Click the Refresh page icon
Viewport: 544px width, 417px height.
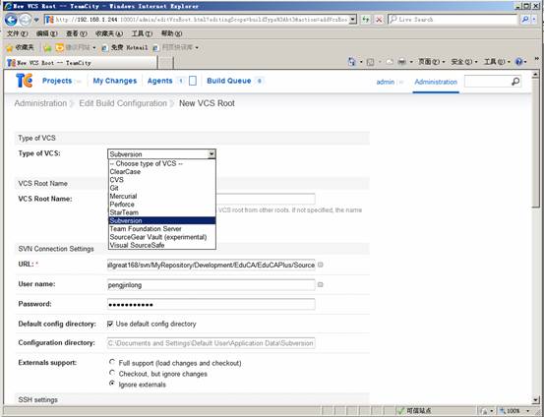366,20
